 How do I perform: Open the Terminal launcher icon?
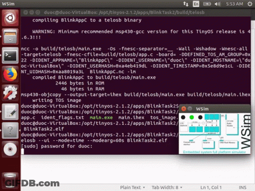pos(10,55)
